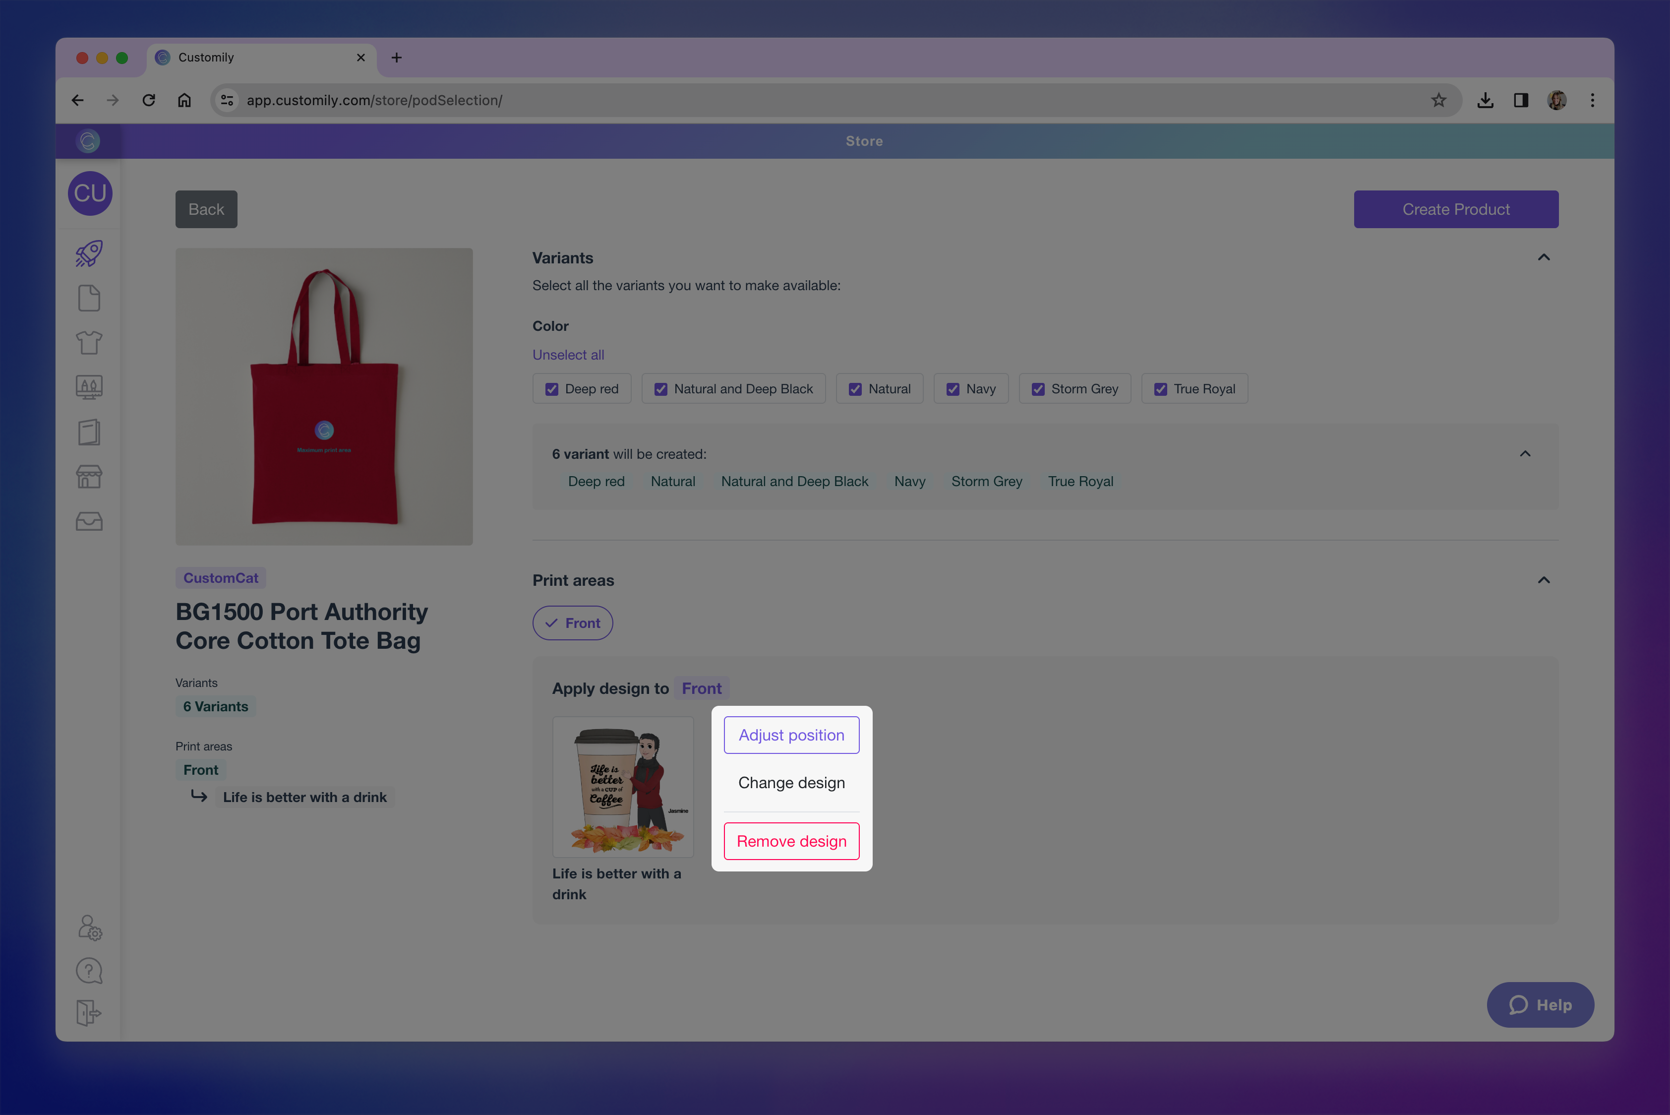The height and width of the screenshot is (1115, 1670).
Task: Open the T-shirt products icon in sidebar
Action: tap(89, 343)
